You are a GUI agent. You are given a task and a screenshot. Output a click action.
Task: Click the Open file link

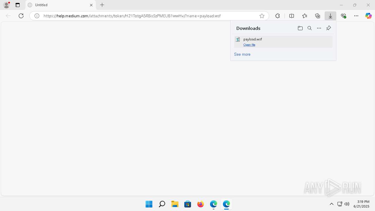pos(249,45)
